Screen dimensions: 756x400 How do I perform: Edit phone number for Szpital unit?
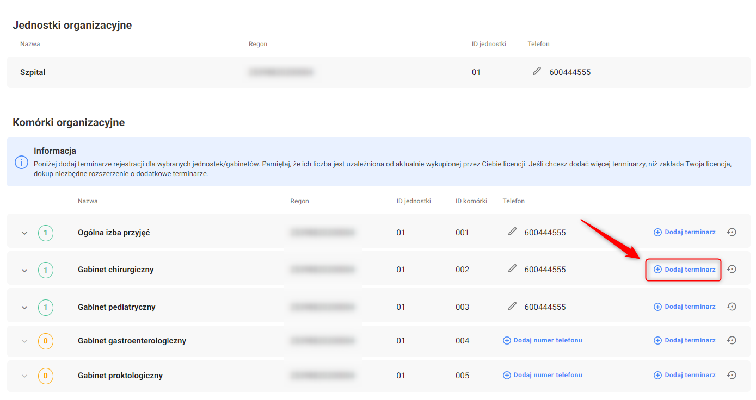(x=537, y=71)
